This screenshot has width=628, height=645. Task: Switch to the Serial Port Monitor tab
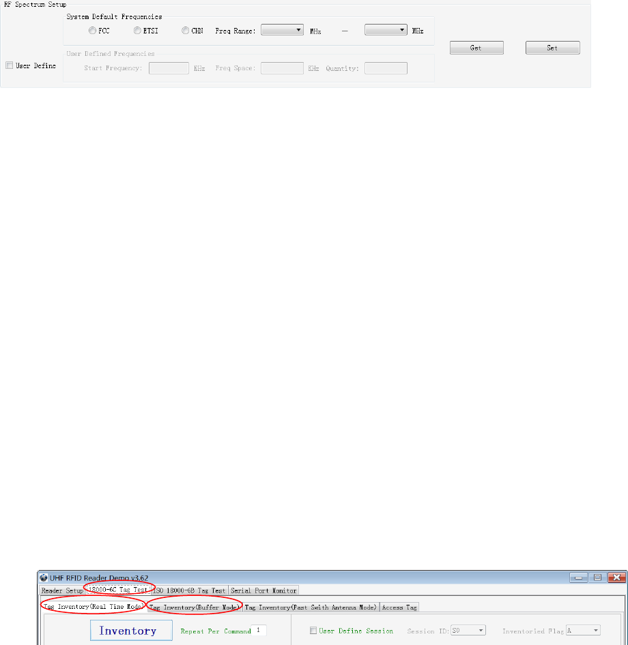point(263,590)
